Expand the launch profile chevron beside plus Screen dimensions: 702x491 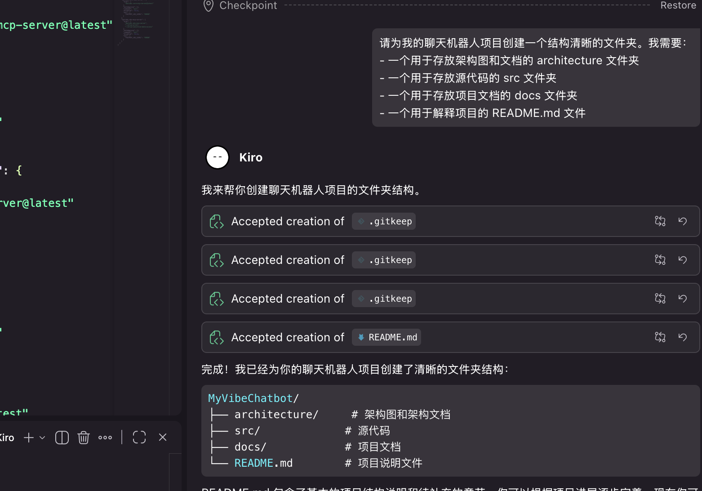point(43,437)
